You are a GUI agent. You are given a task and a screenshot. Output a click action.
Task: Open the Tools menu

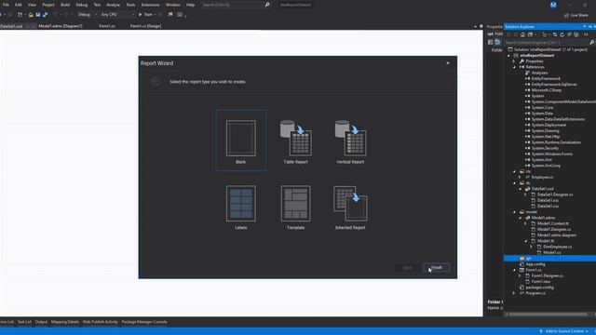click(130, 5)
